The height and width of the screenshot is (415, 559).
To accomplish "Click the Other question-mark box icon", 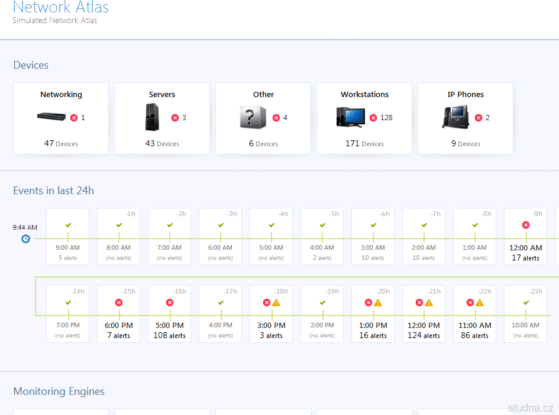I will (253, 117).
